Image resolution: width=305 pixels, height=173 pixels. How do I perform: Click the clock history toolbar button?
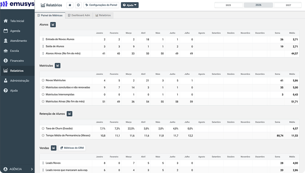click(78, 5)
